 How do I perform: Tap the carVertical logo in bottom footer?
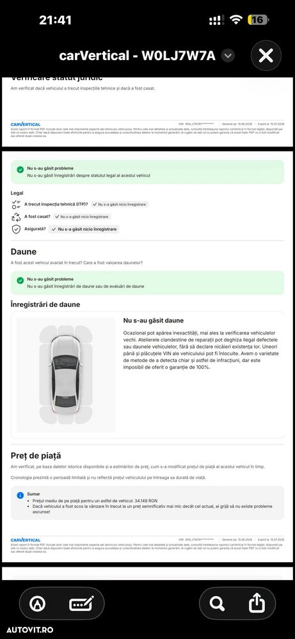[25, 540]
